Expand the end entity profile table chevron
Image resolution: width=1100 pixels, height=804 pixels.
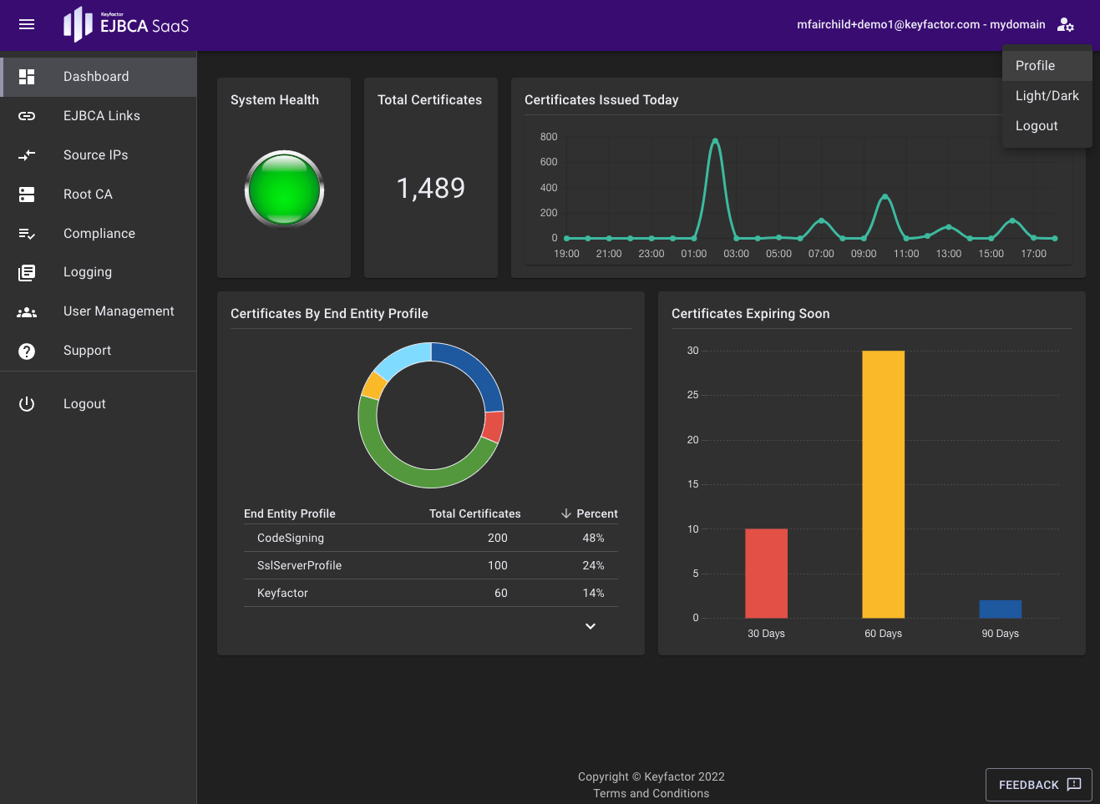pos(591,626)
